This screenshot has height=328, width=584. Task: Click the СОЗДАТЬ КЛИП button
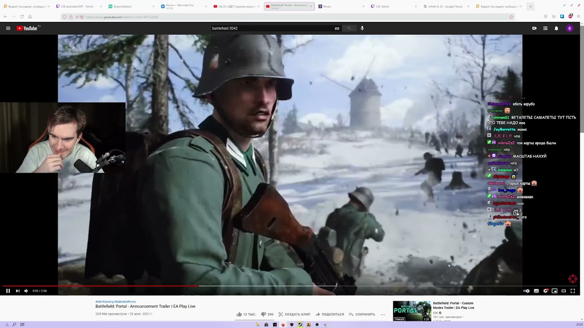[294, 314]
